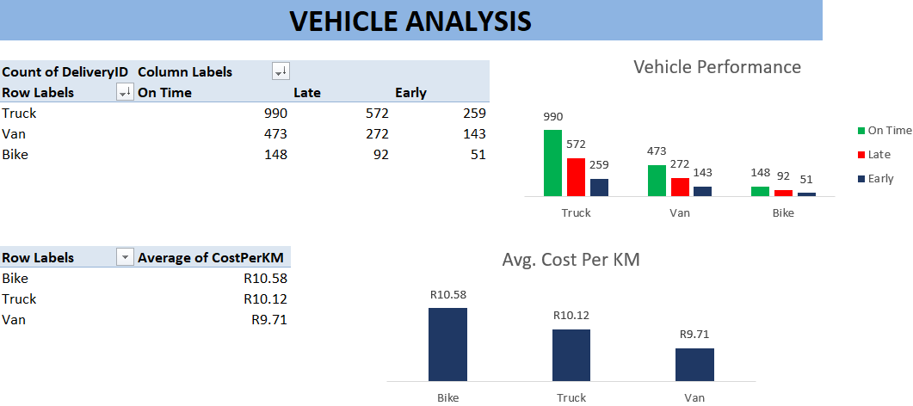Click the green Truck bar labeled 990
Viewport: 913px width, 406px height.
(x=552, y=163)
